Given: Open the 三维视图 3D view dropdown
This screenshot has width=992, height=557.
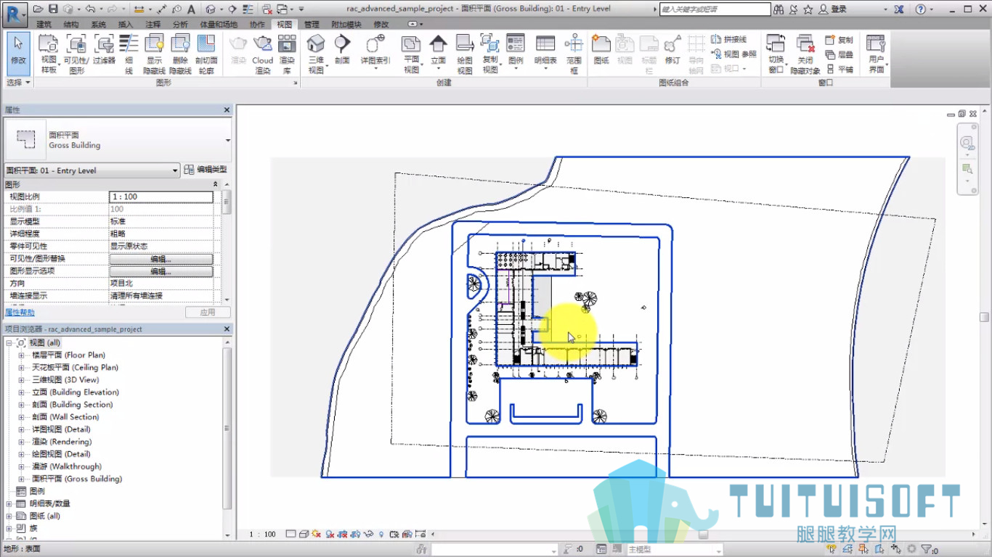Looking at the screenshot, I should pos(316,54).
